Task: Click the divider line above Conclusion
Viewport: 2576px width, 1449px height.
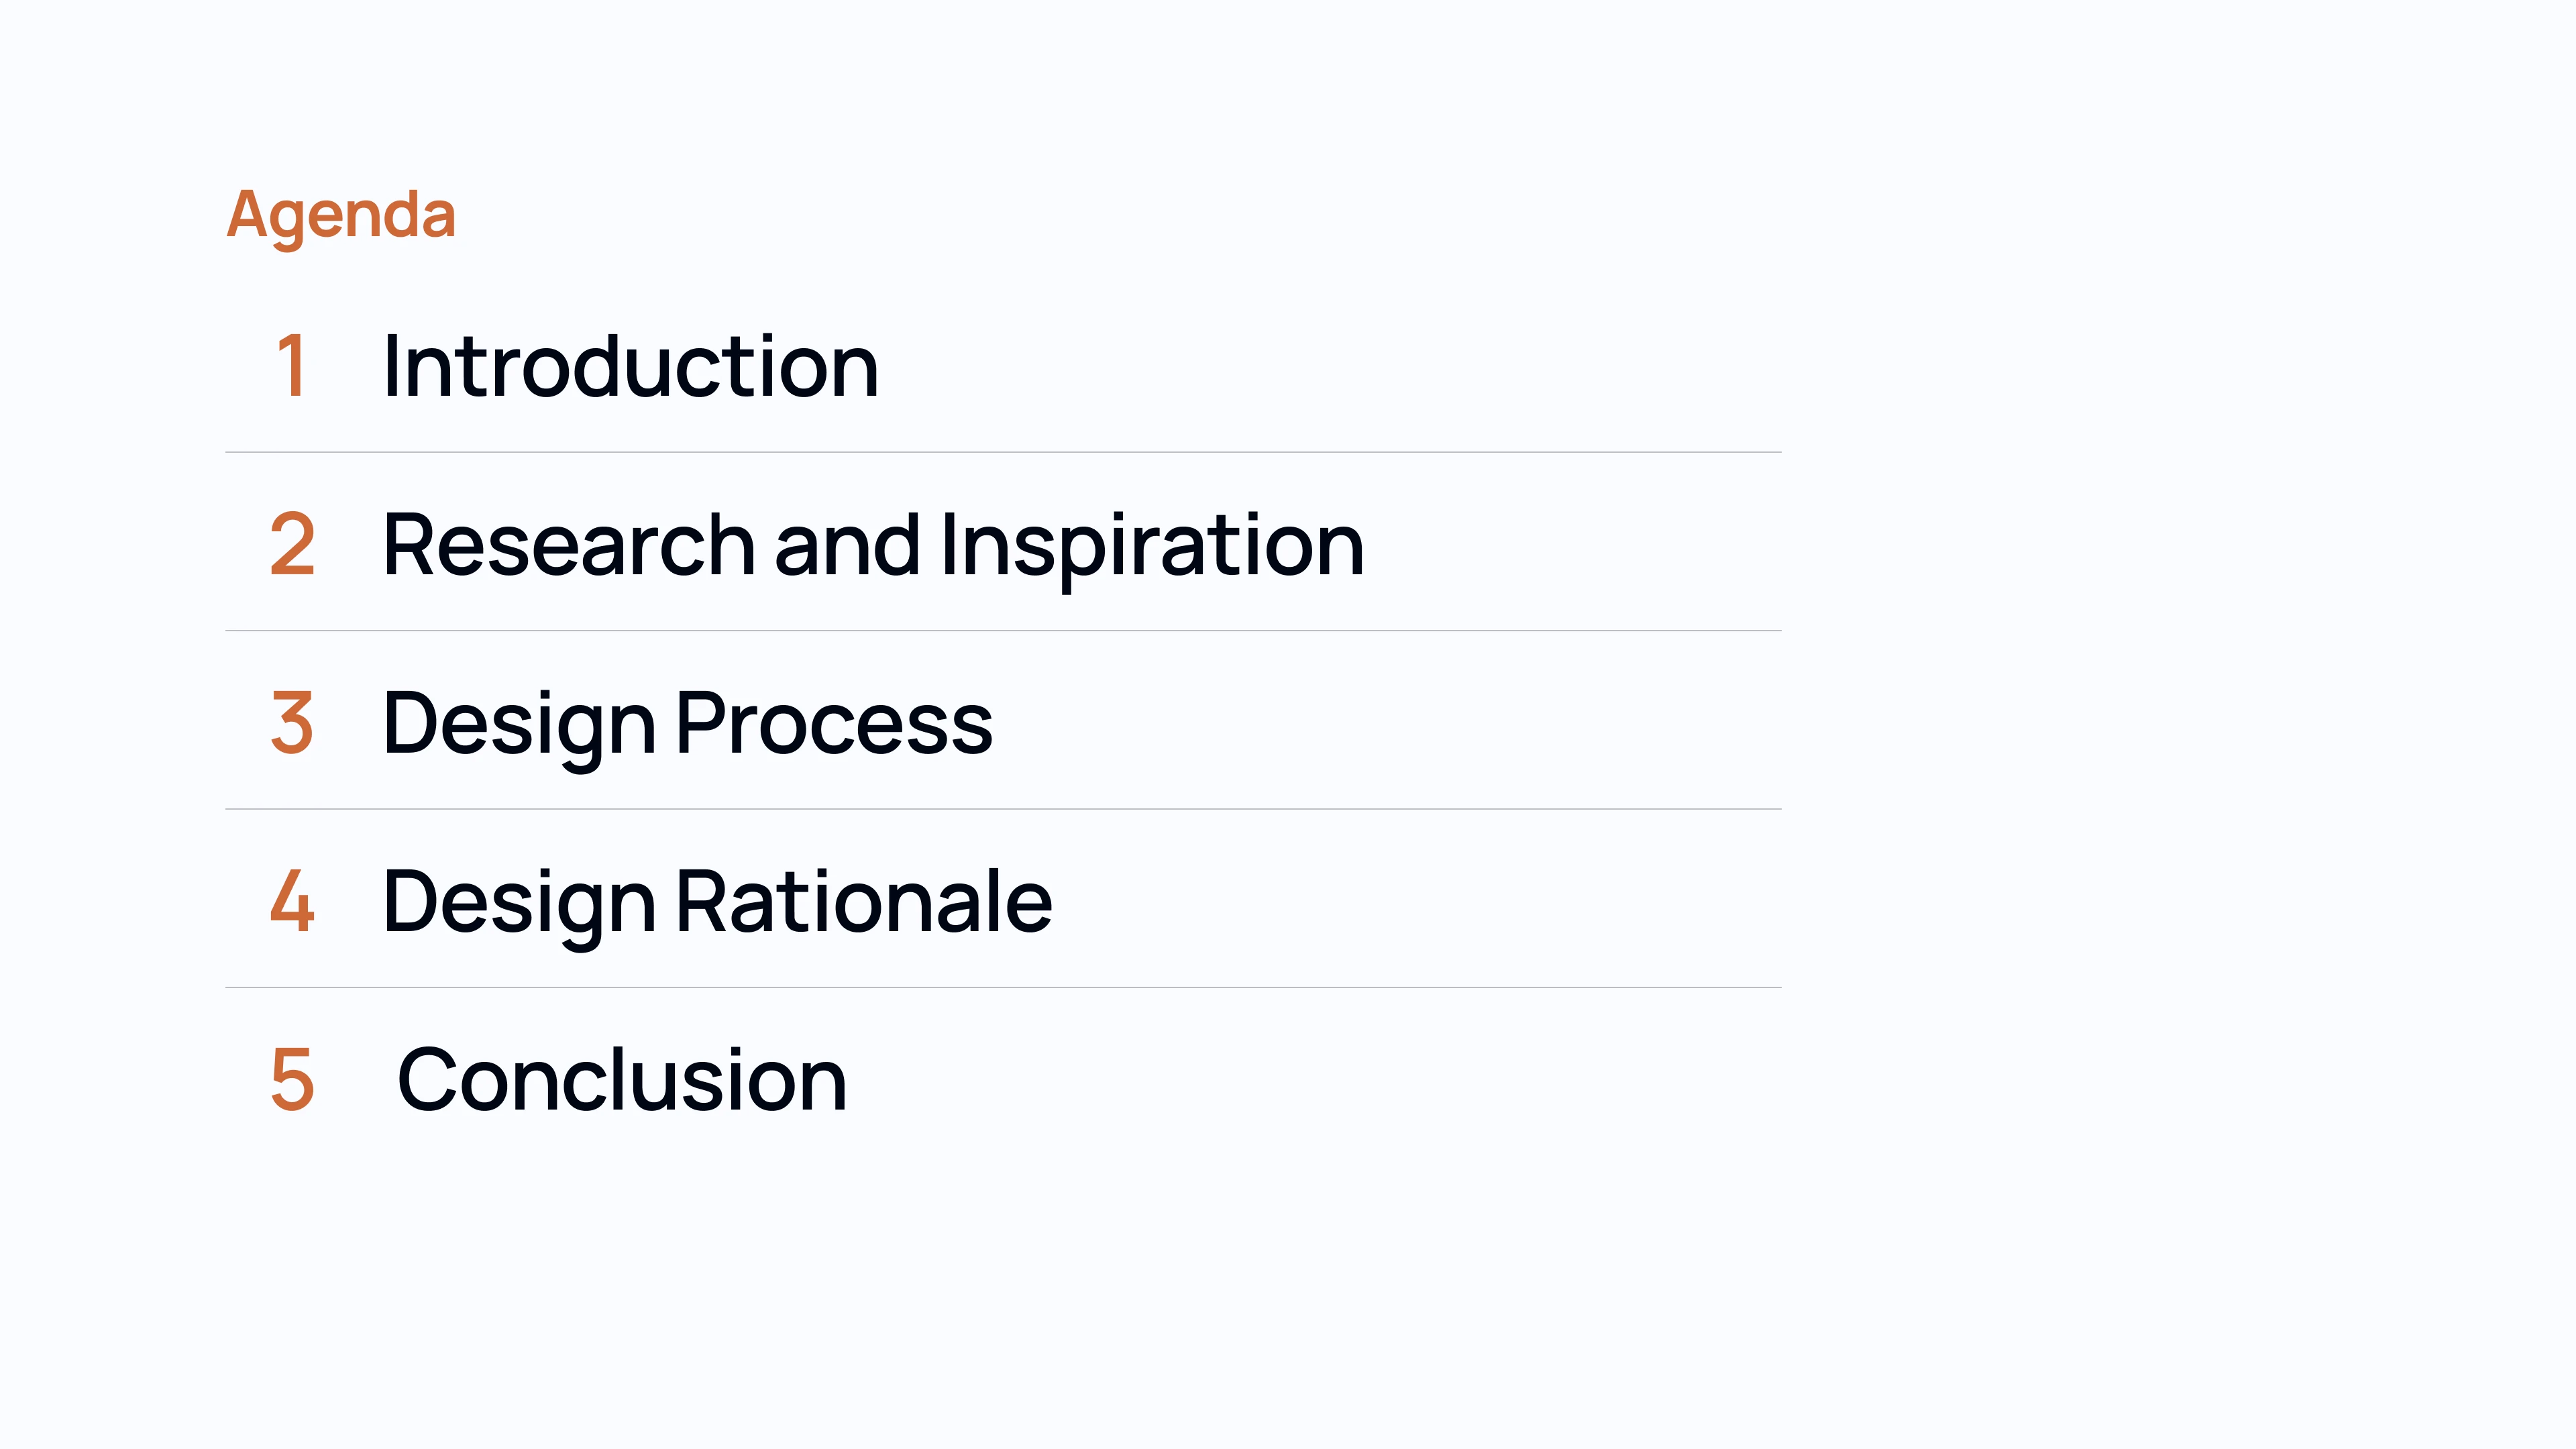Action: (1003, 987)
